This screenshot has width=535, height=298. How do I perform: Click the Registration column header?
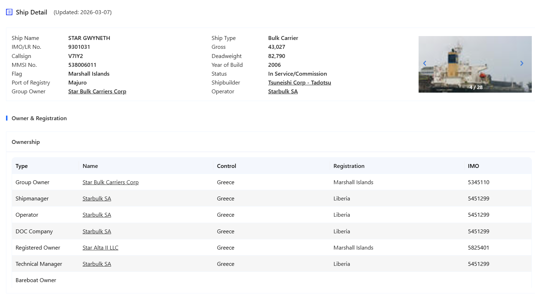pos(349,166)
